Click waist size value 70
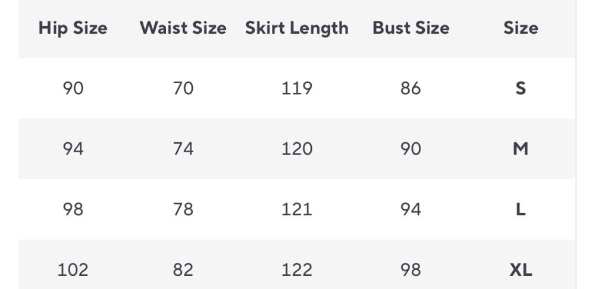The image size is (595, 289). tap(183, 89)
